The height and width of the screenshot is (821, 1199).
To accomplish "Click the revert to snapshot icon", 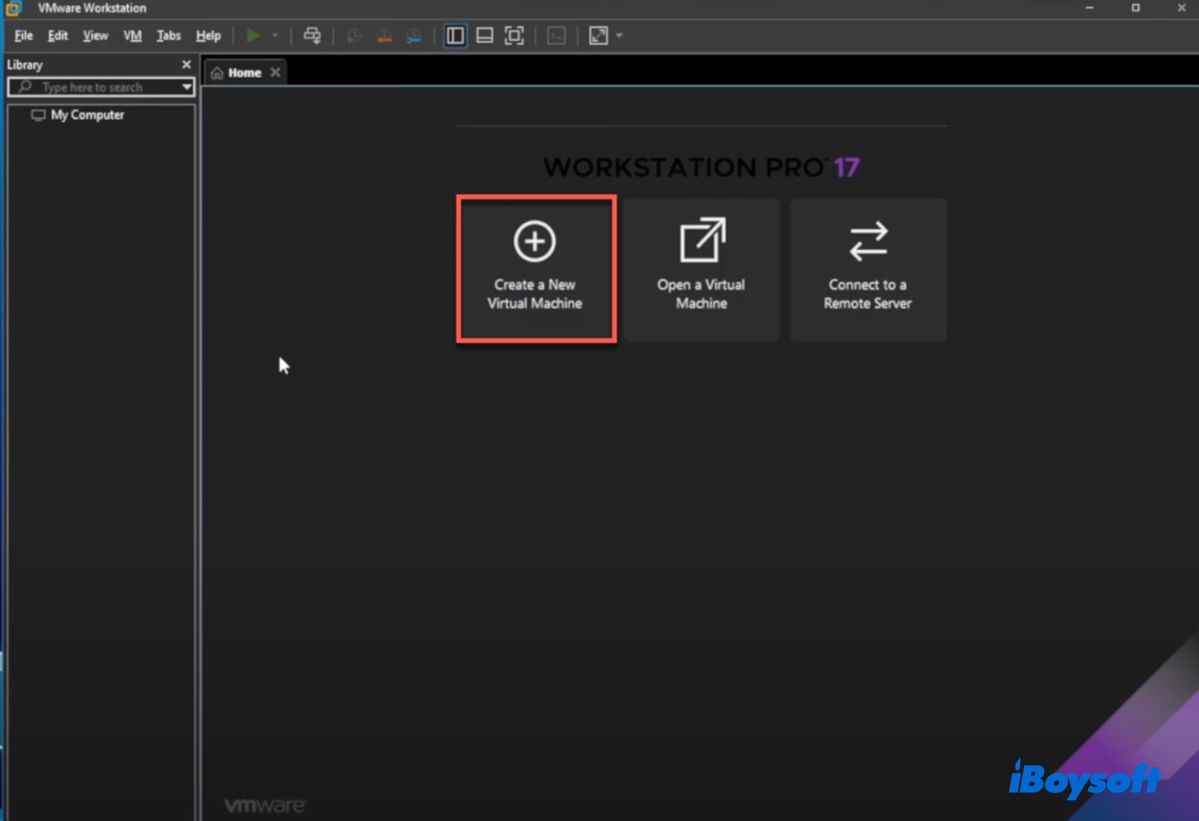I will 384,36.
